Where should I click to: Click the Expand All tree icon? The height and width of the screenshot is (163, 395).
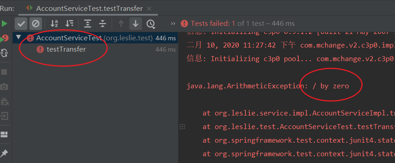click(87, 24)
